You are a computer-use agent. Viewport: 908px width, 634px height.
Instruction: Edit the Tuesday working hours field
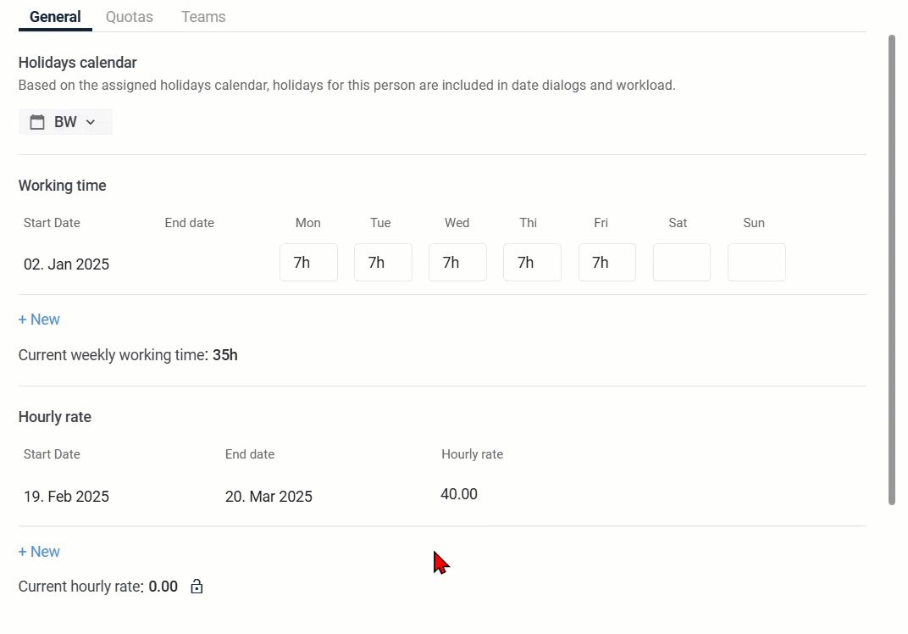pyautogui.click(x=383, y=263)
